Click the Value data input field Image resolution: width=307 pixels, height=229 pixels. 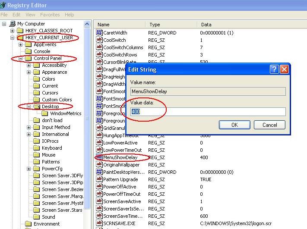(208, 111)
